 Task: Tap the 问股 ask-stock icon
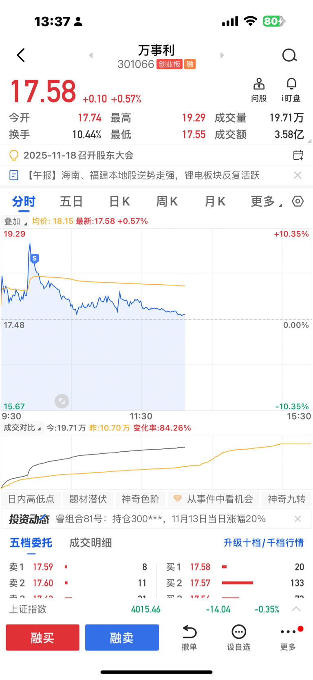coord(259,85)
